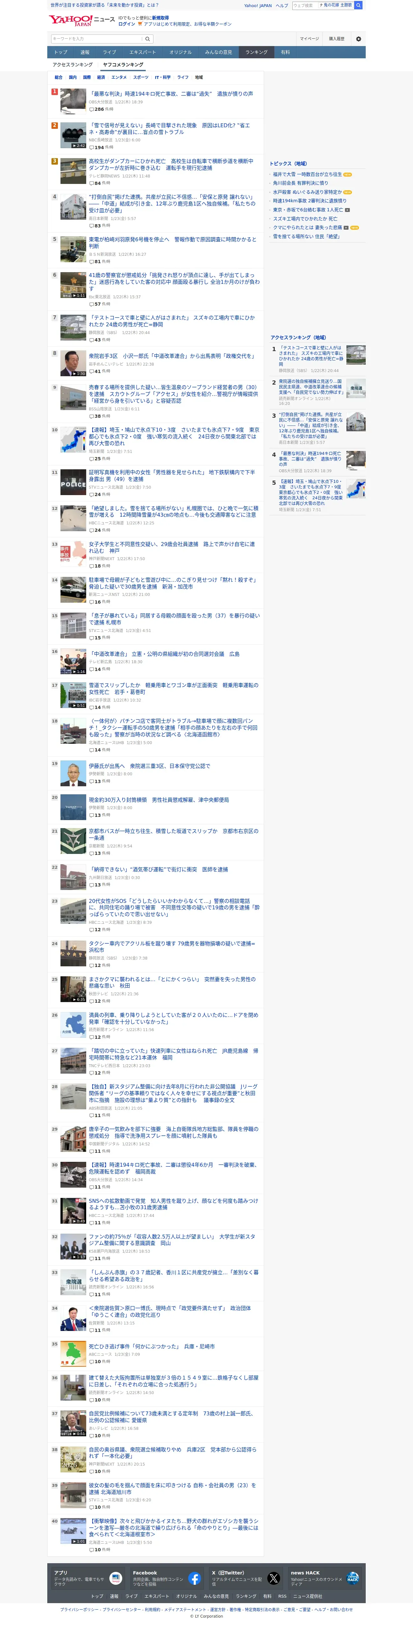Click weather map thumbnail of rank 10 article
Viewport: 413px width, 1626px height.
pos(73,439)
